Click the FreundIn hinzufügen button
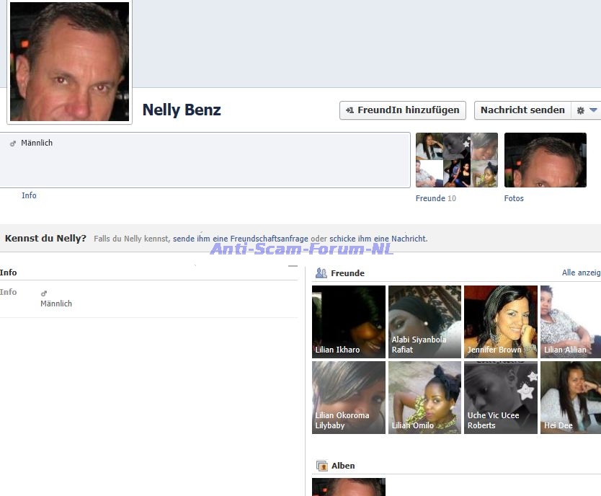The height and width of the screenshot is (496, 601). click(403, 110)
